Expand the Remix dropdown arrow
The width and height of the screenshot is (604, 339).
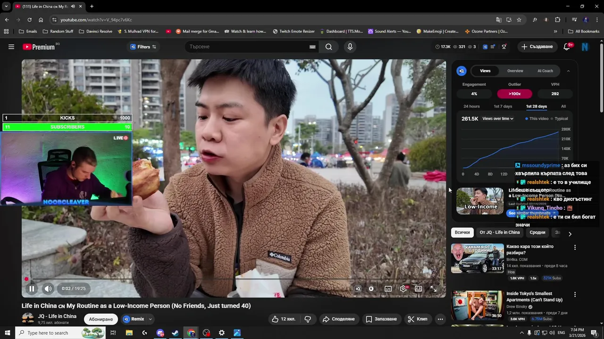(150, 319)
